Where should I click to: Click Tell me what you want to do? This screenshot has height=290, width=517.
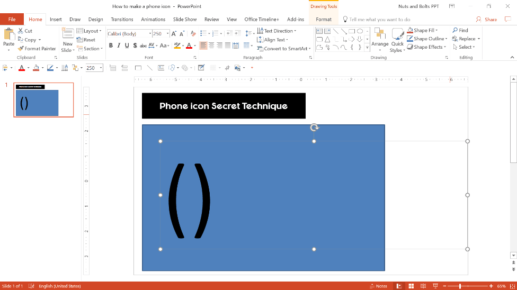[379, 20]
